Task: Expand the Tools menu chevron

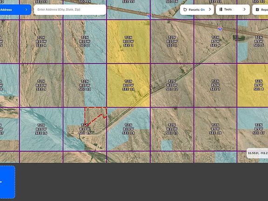Action: (x=244, y=9)
